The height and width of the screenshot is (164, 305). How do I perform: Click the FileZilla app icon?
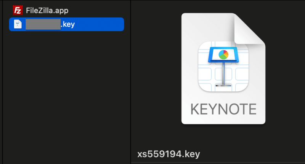[18, 10]
